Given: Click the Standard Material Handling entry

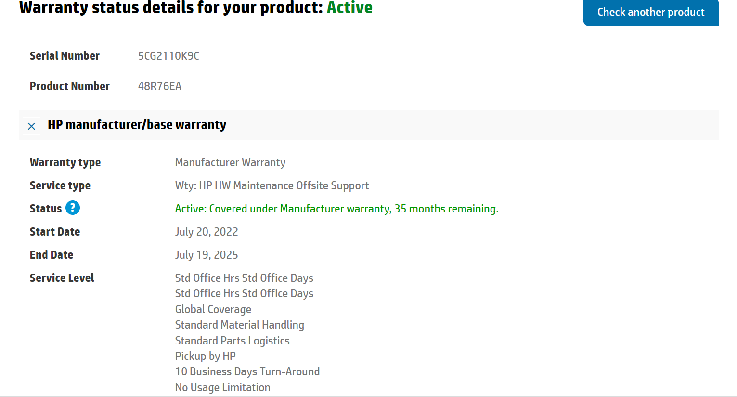Looking at the screenshot, I should click(240, 325).
